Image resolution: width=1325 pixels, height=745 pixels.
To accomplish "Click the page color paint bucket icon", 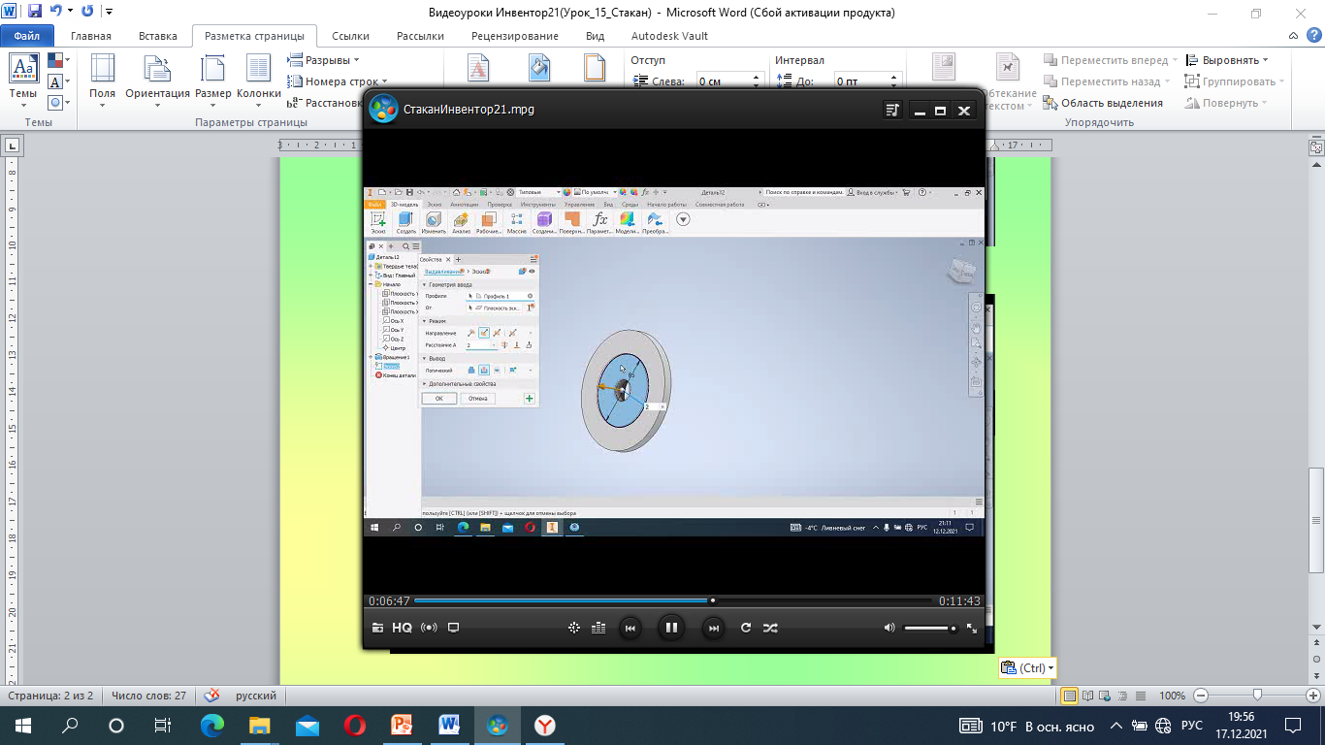I will 538,67.
